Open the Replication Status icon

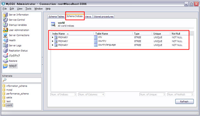(x=5, y=50)
